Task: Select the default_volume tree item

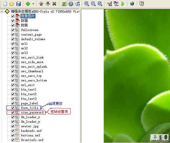Action: pos(33,39)
